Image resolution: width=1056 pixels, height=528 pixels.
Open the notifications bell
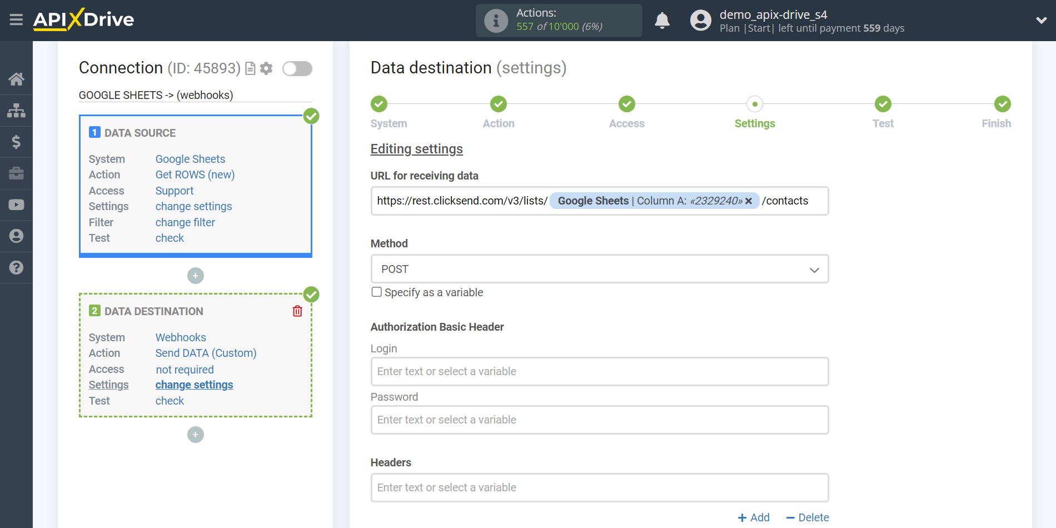click(662, 21)
